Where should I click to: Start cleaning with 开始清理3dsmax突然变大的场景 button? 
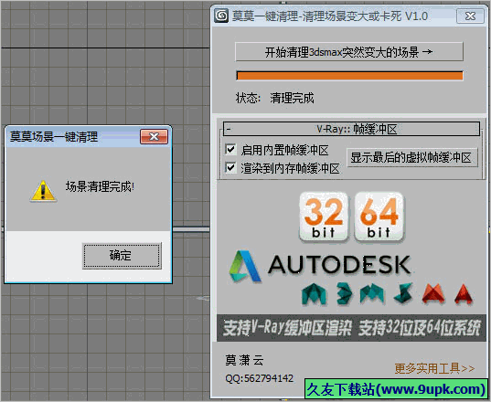coord(349,52)
